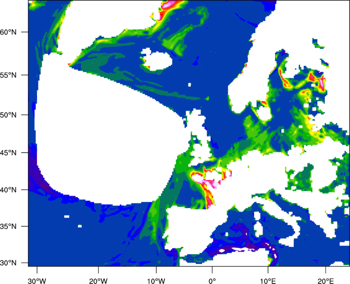This screenshot has width=350, height=284.
Task: Click the 10°E longitude label
Action: (268, 281)
